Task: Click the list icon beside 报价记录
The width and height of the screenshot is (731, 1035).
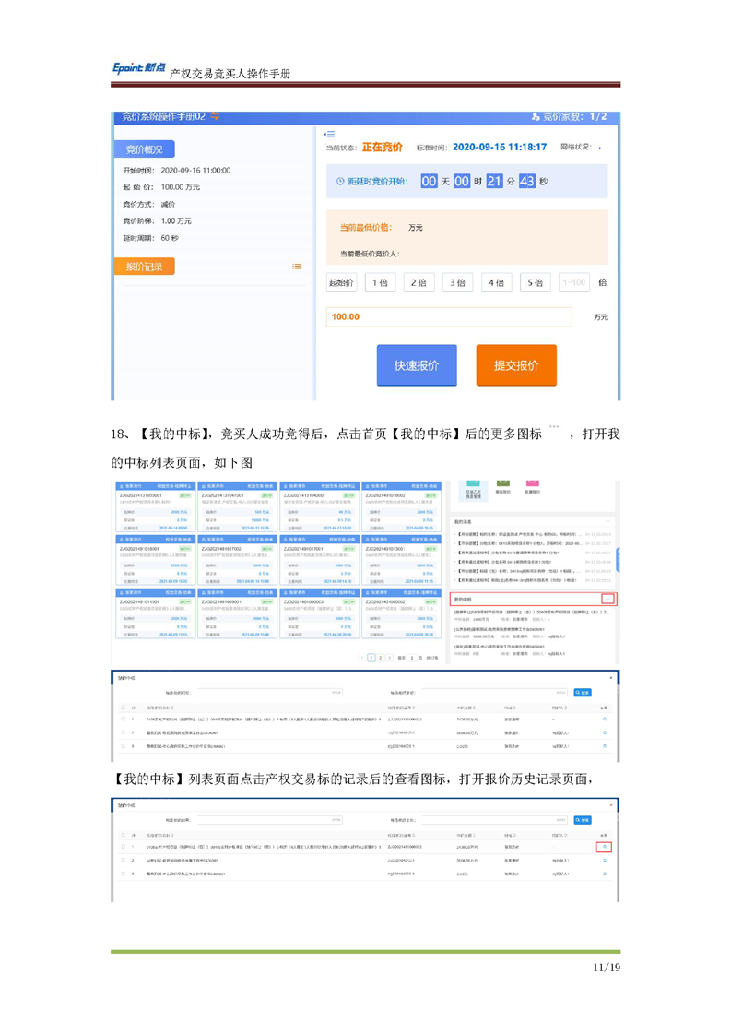Action: 296,267
